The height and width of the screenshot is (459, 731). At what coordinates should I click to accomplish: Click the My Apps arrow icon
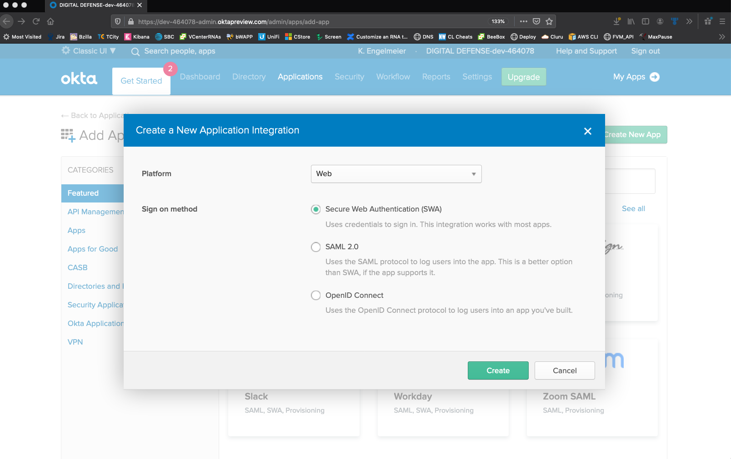click(655, 77)
